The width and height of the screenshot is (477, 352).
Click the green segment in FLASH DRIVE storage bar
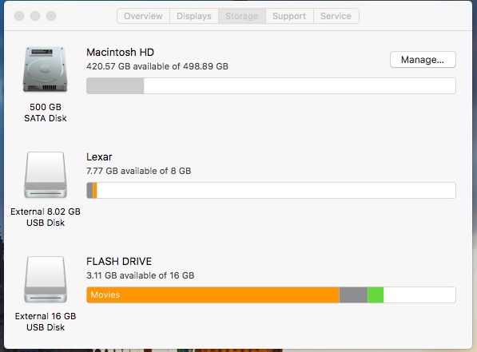(376, 295)
